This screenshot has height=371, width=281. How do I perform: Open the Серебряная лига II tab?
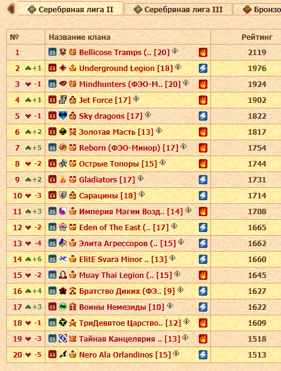tap(71, 9)
